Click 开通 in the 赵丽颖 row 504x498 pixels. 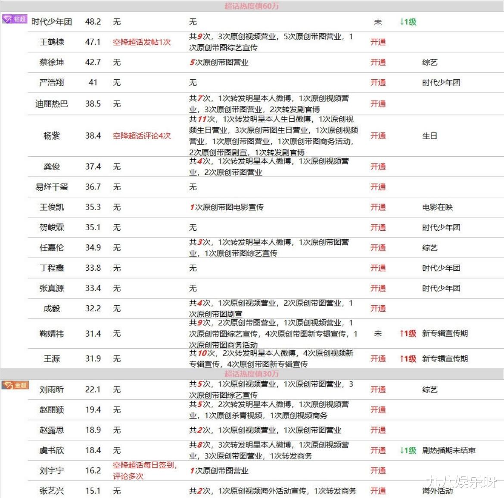(378, 410)
